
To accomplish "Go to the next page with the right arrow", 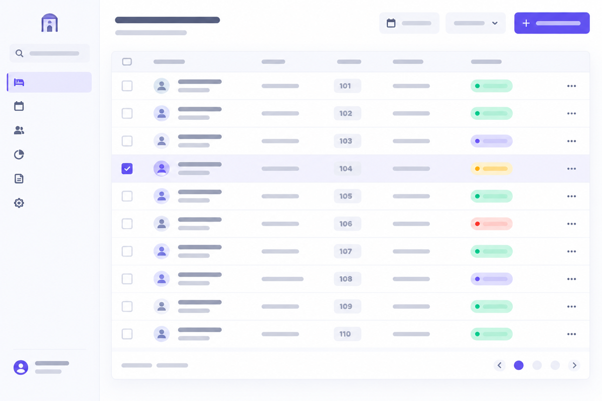I will coord(574,365).
